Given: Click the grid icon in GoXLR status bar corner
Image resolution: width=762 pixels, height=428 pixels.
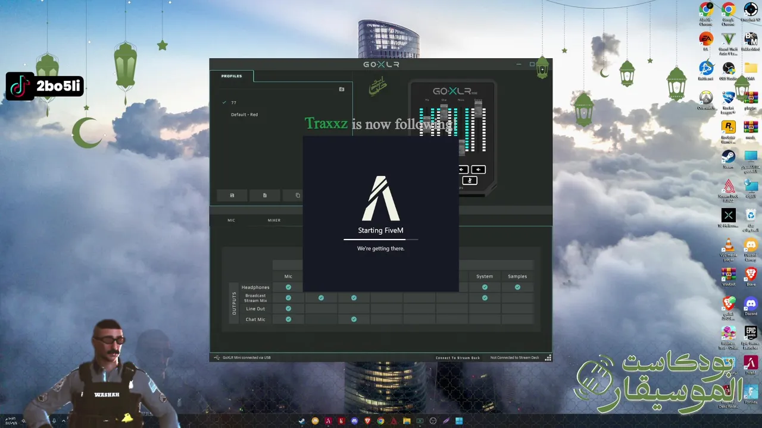Looking at the screenshot, I should pyautogui.click(x=548, y=358).
